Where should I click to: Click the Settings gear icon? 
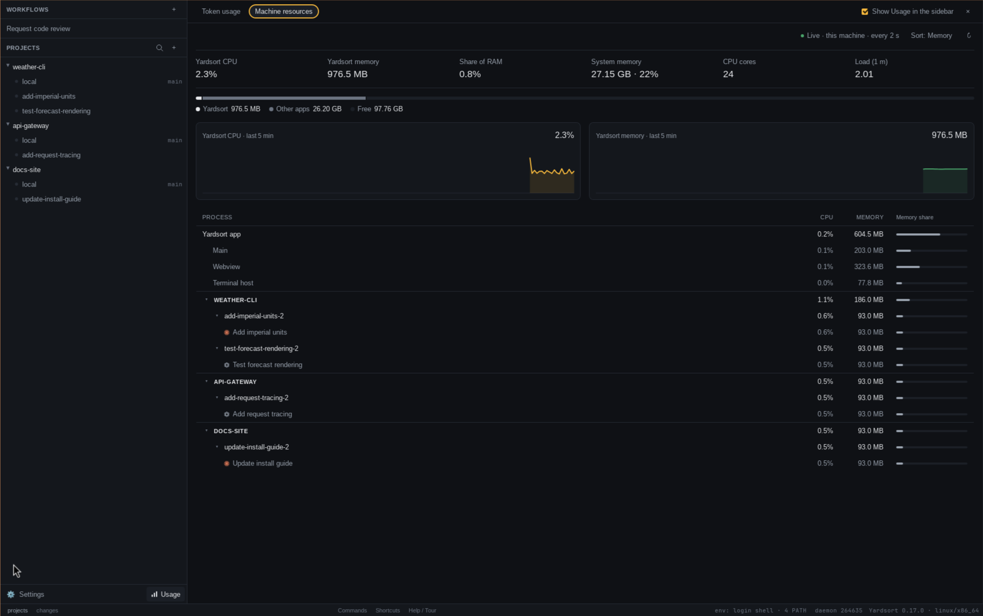pos(11,595)
